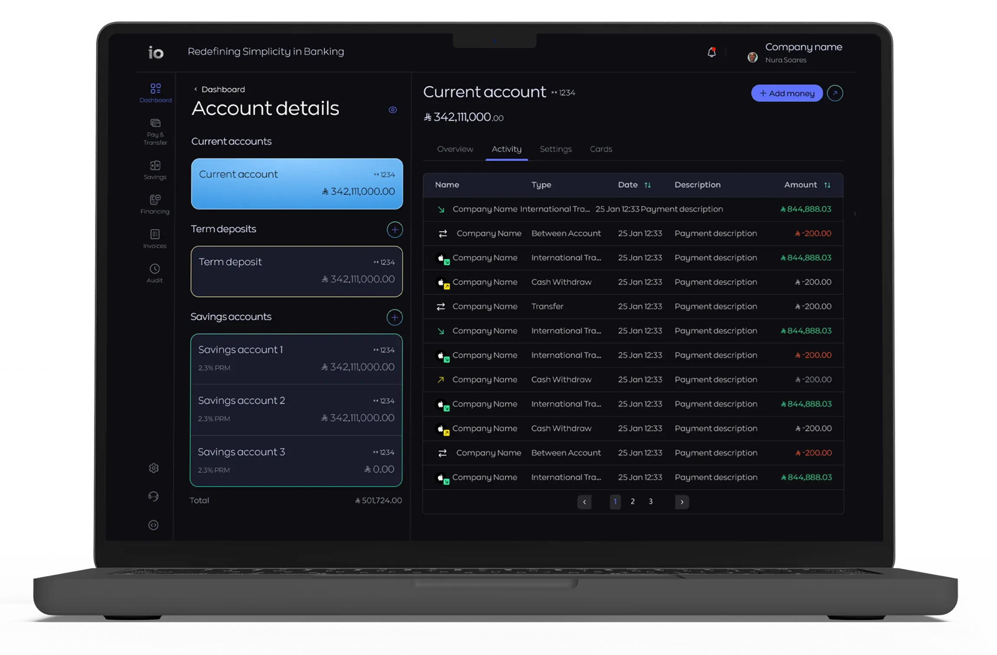997x655 pixels.
Task: Switch to the Overview tab
Action: click(x=455, y=149)
